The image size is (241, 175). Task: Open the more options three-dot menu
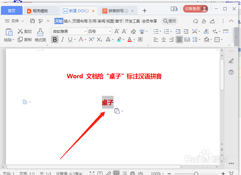[223, 21]
